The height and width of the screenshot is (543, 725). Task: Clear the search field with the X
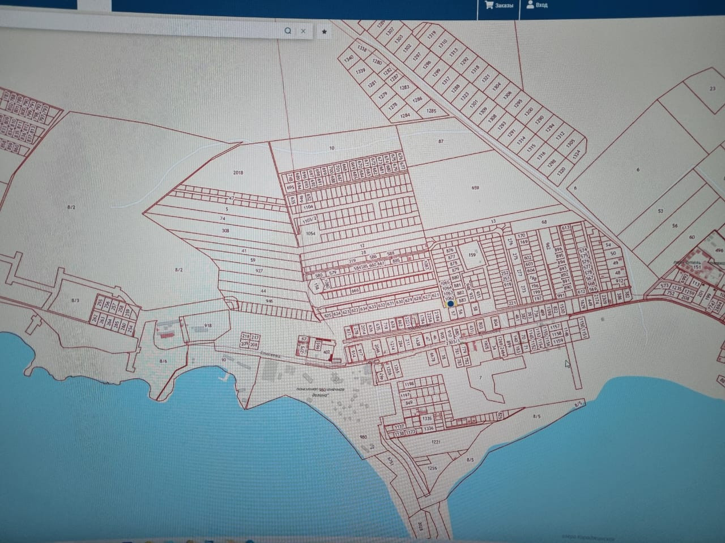click(x=304, y=31)
